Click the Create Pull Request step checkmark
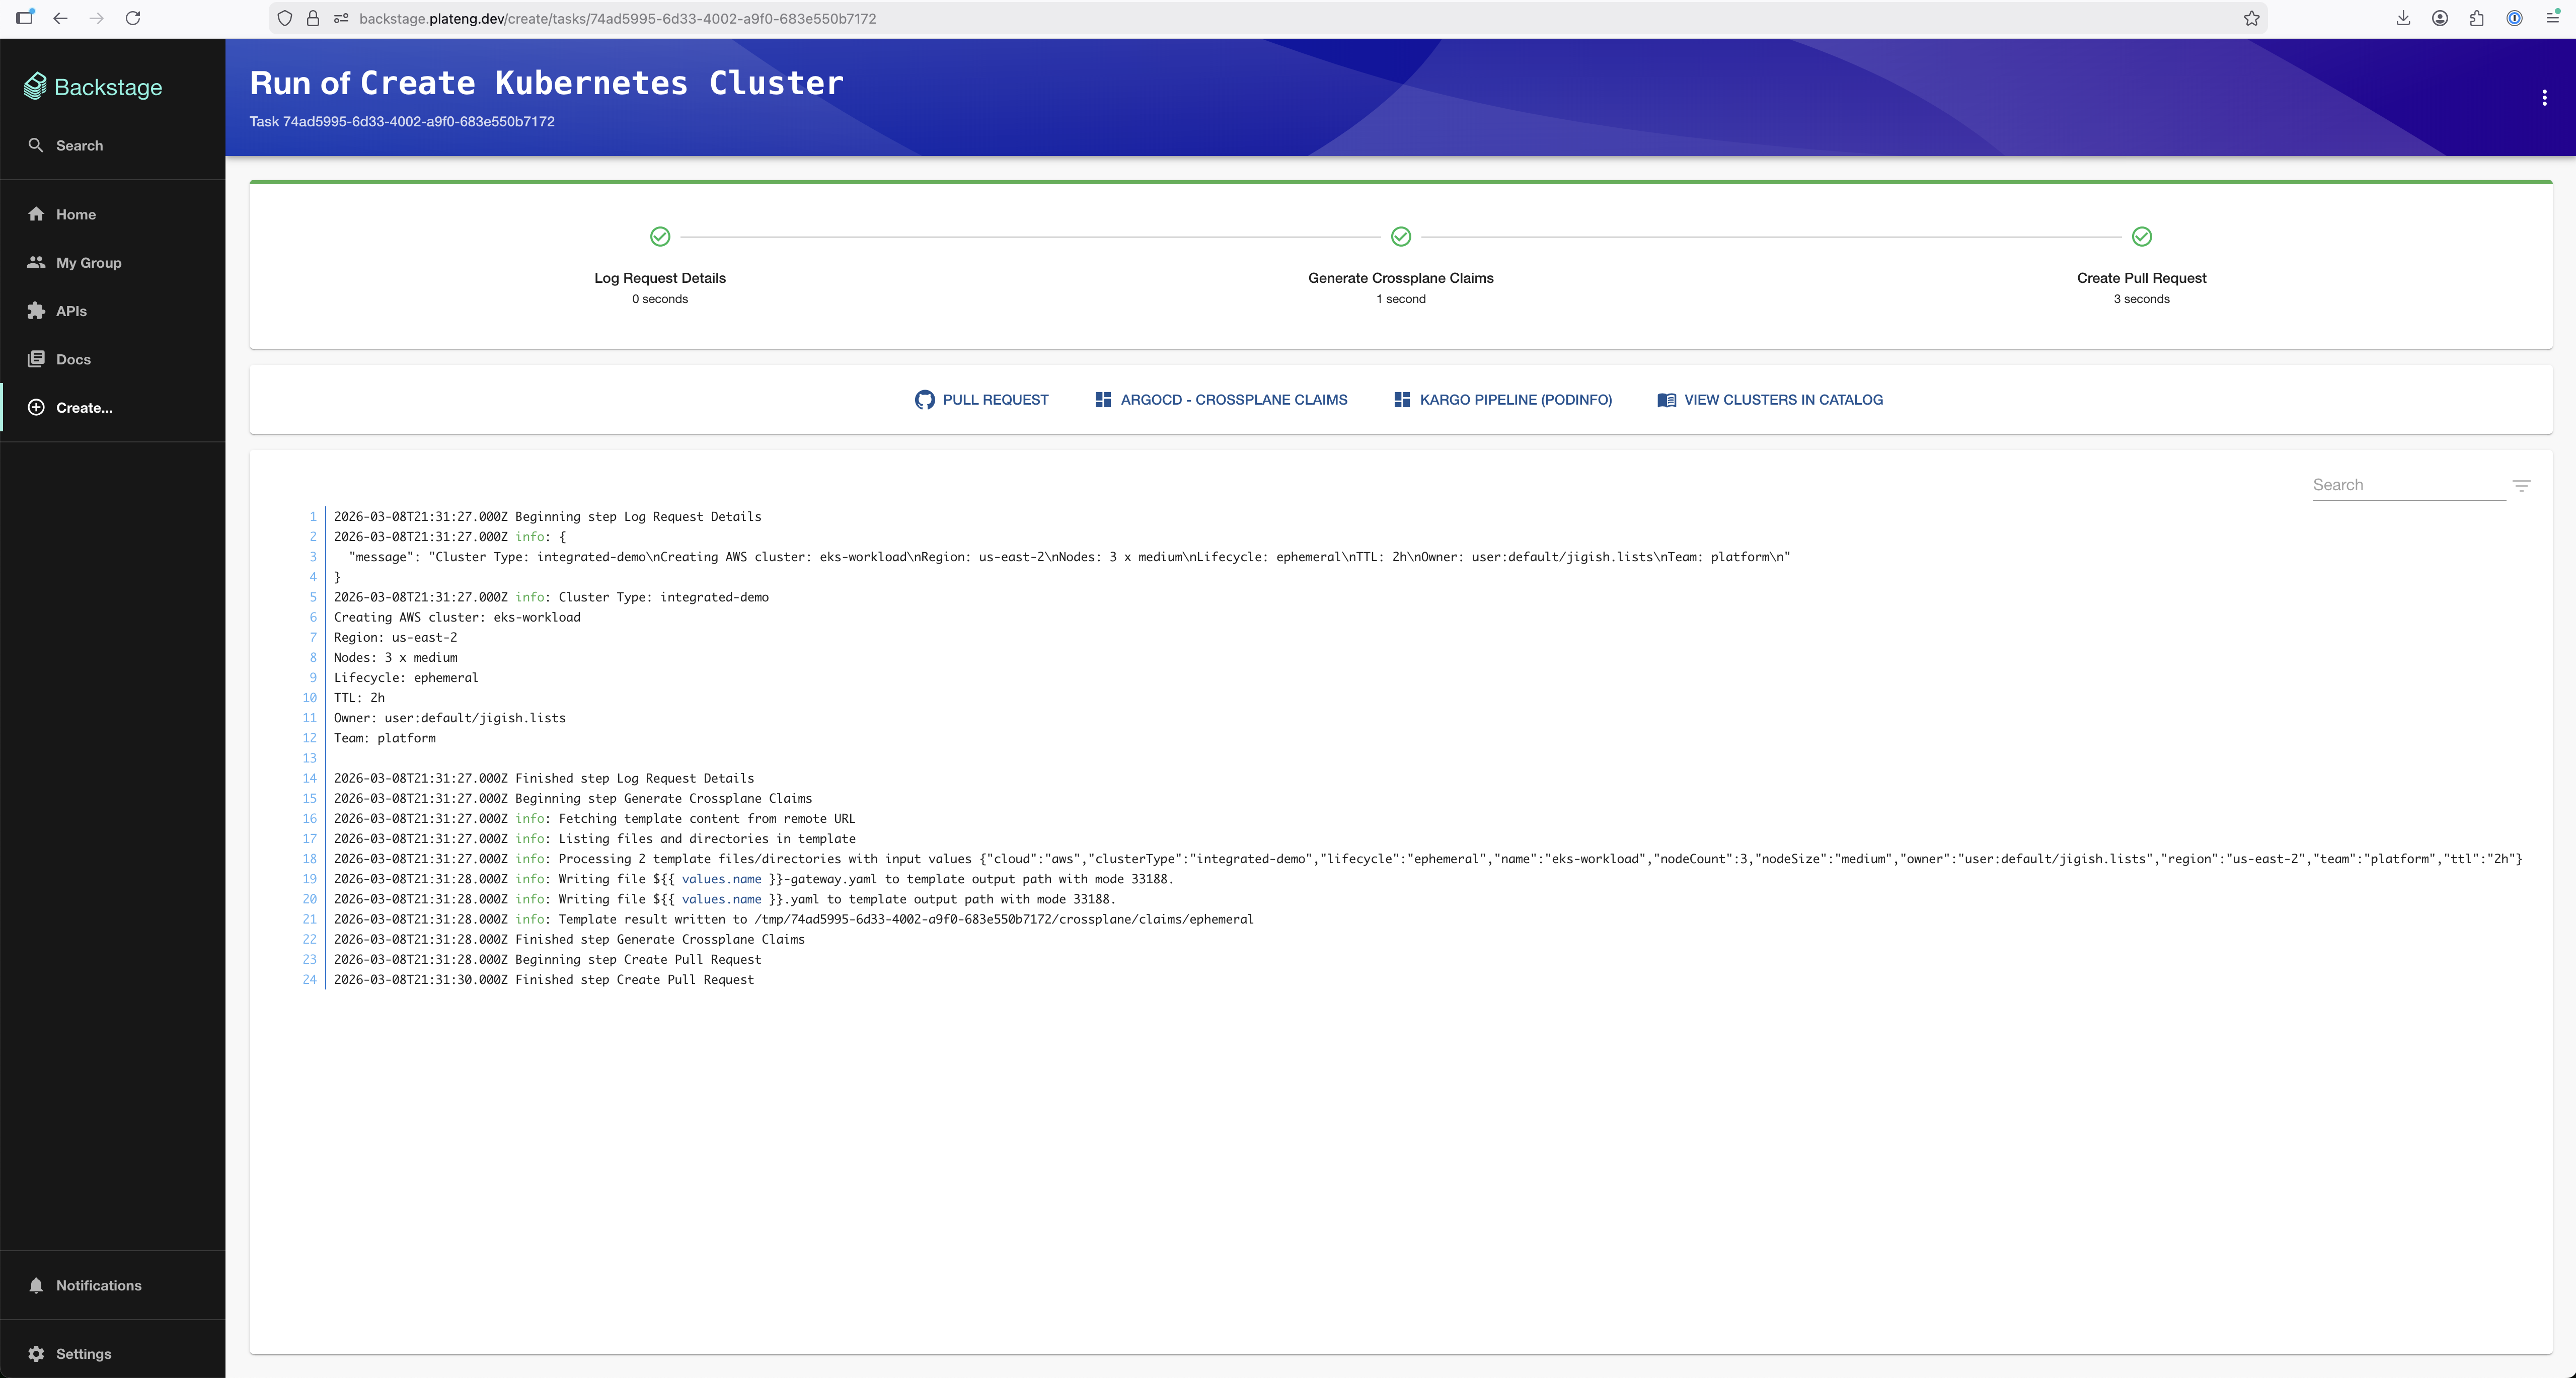Screen dimensions: 2576x1378 (2141, 237)
